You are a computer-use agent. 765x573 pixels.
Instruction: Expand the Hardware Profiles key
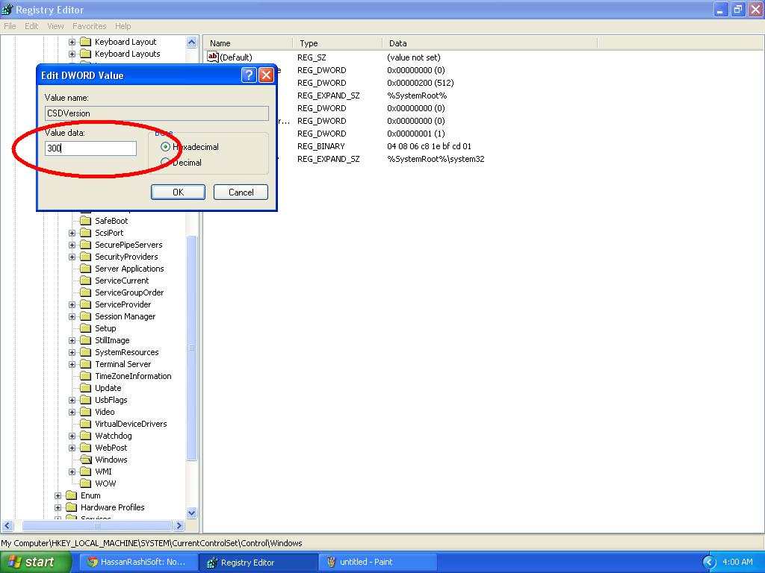coord(58,507)
